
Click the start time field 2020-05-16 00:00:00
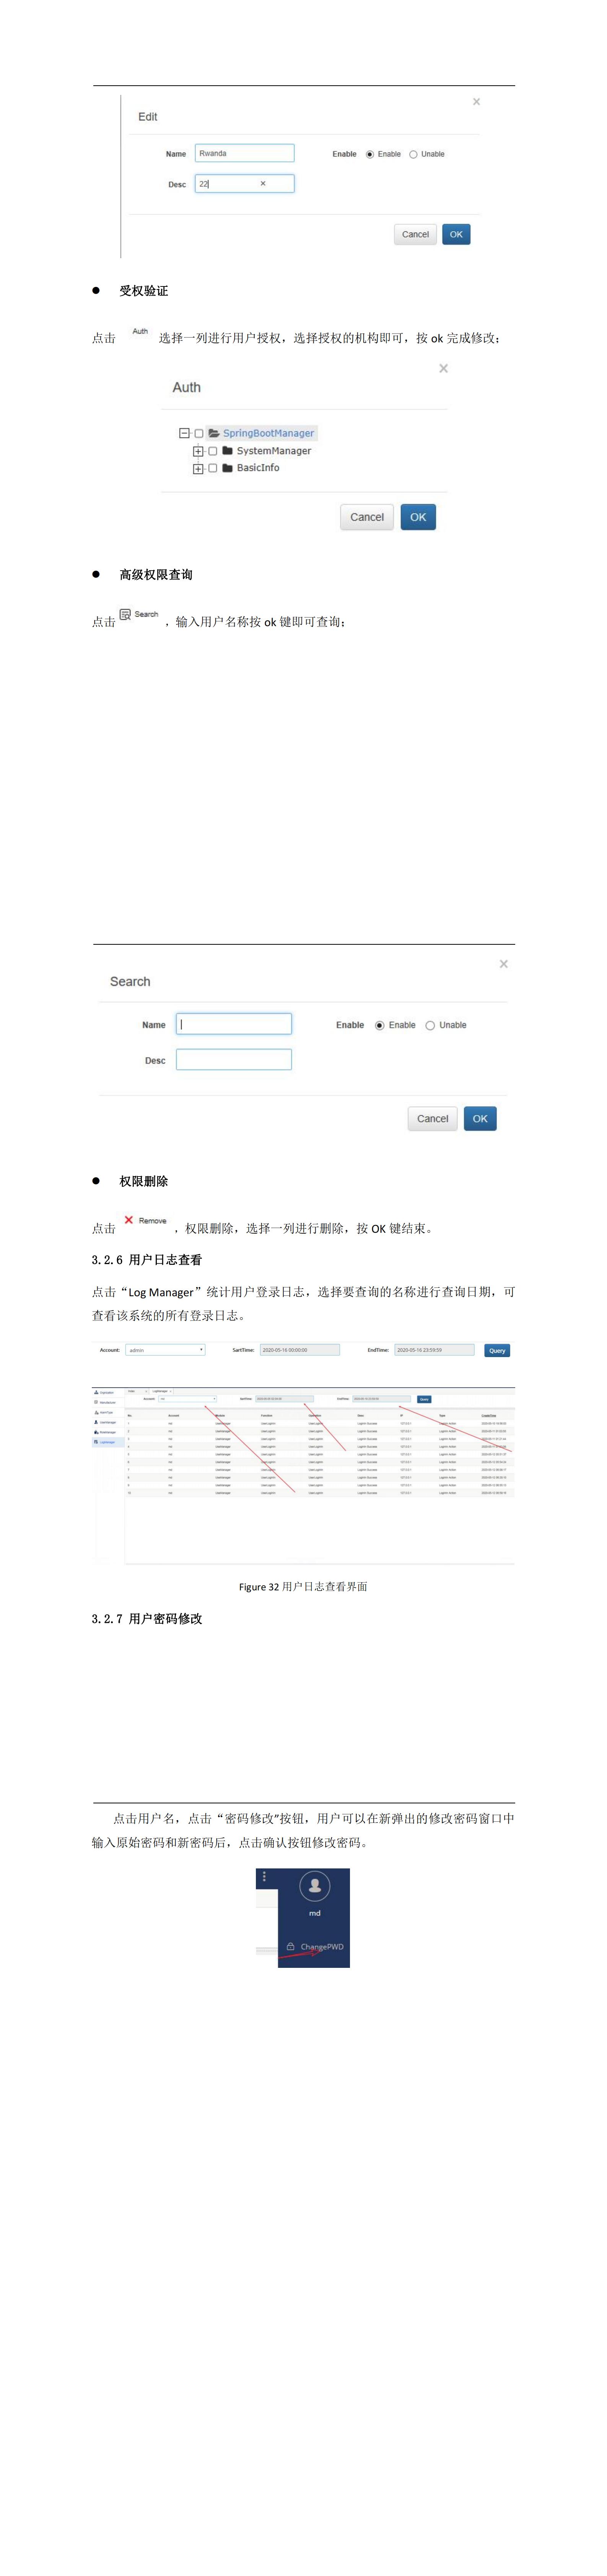pyautogui.click(x=300, y=1350)
